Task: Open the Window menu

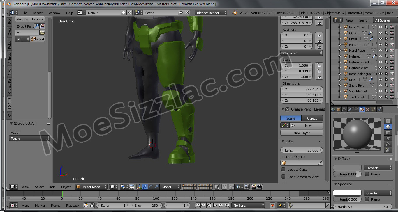Action: point(54,13)
